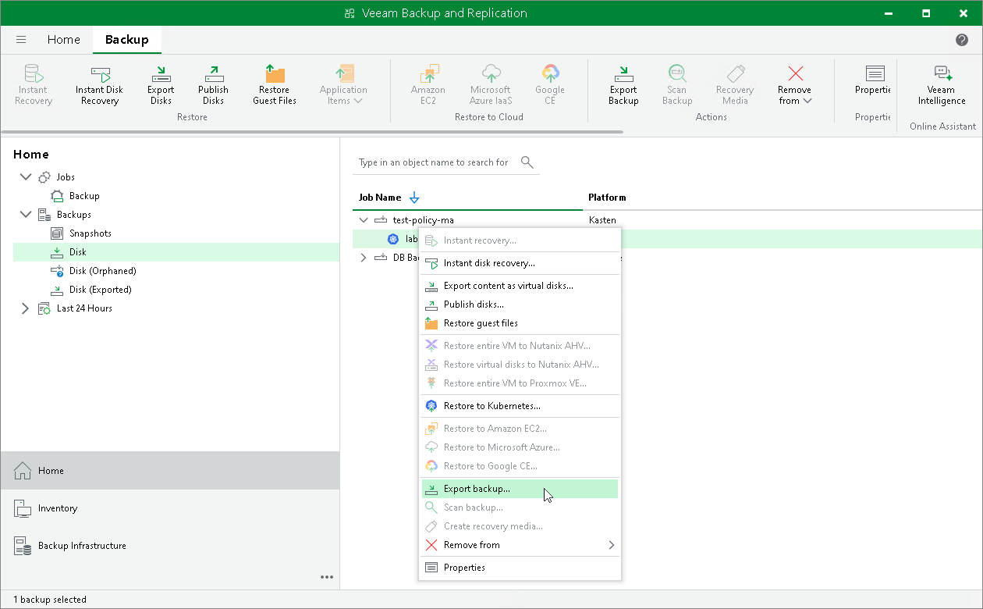Click Restore to Microsoft Azure entry
The height and width of the screenshot is (609, 983).
[x=520, y=447]
